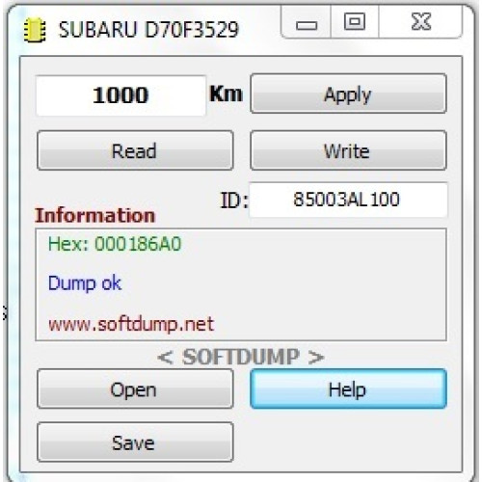Click the highlighted Help button
Viewport: 482px width, 482px height.
348,388
